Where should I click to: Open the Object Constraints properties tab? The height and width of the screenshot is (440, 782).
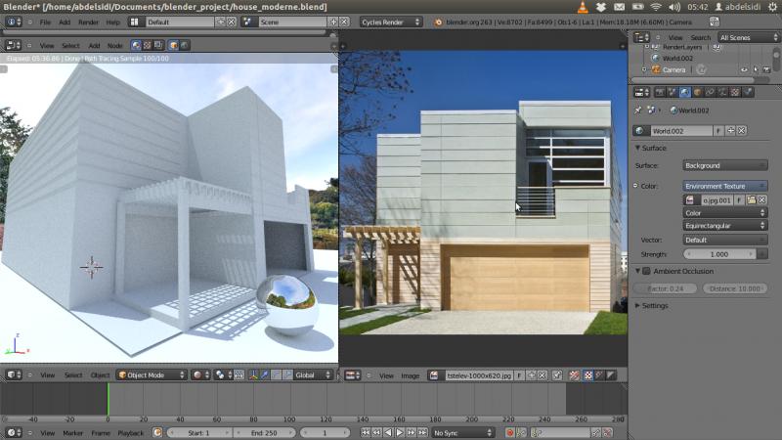tap(710, 92)
